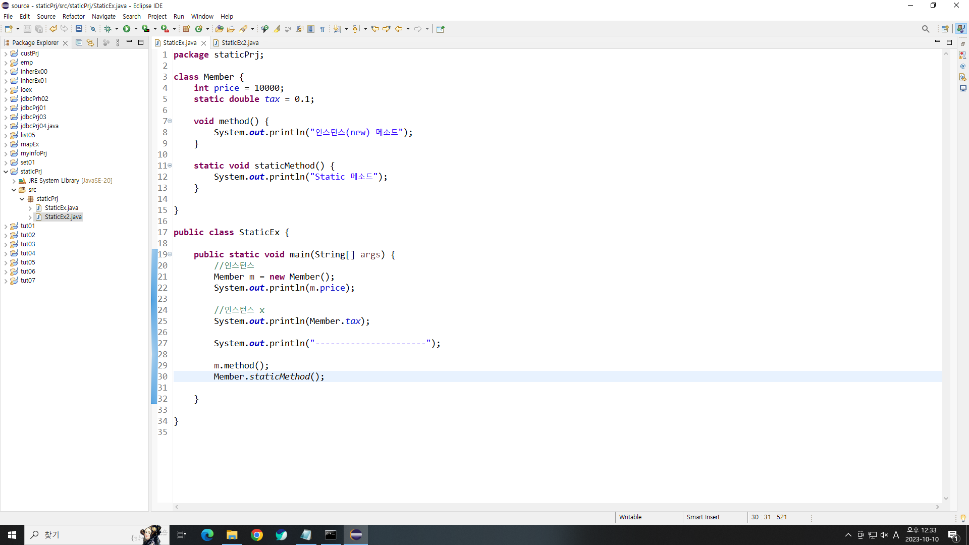Collapse the staticPrj project tree node
The height and width of the screenshot is (545, 969).
point(6,172)
